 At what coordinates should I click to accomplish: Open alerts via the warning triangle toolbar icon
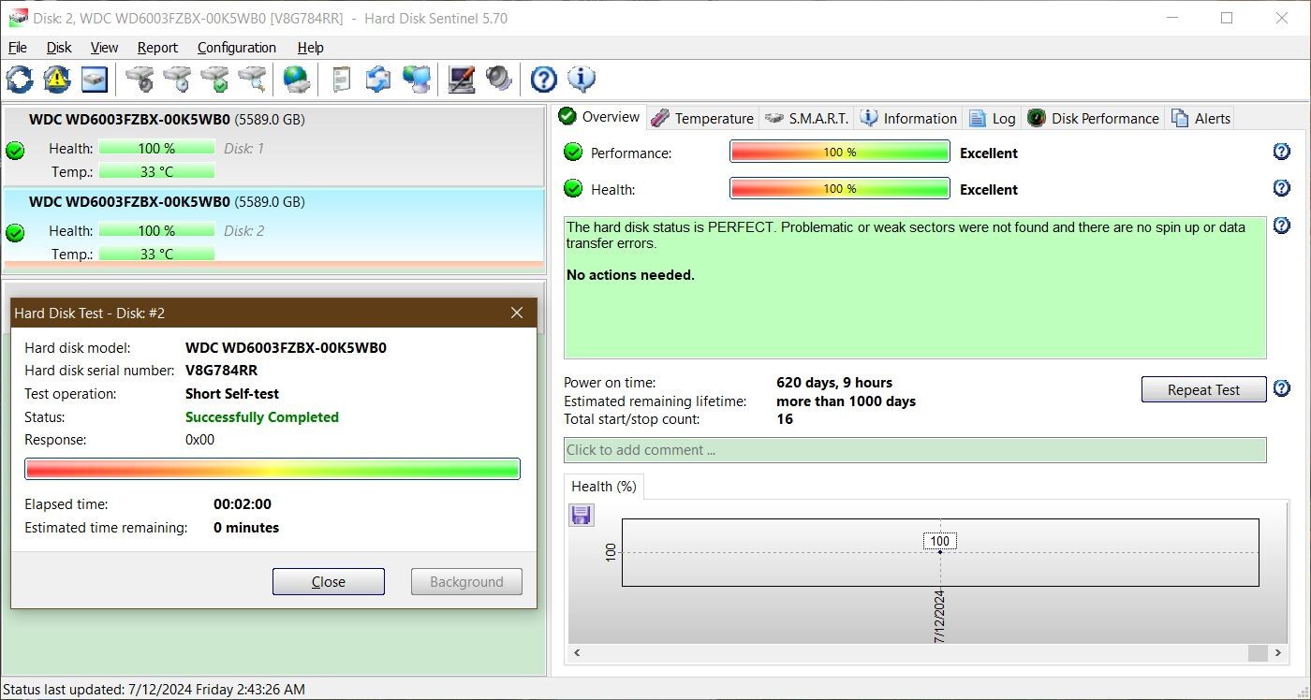55,79
